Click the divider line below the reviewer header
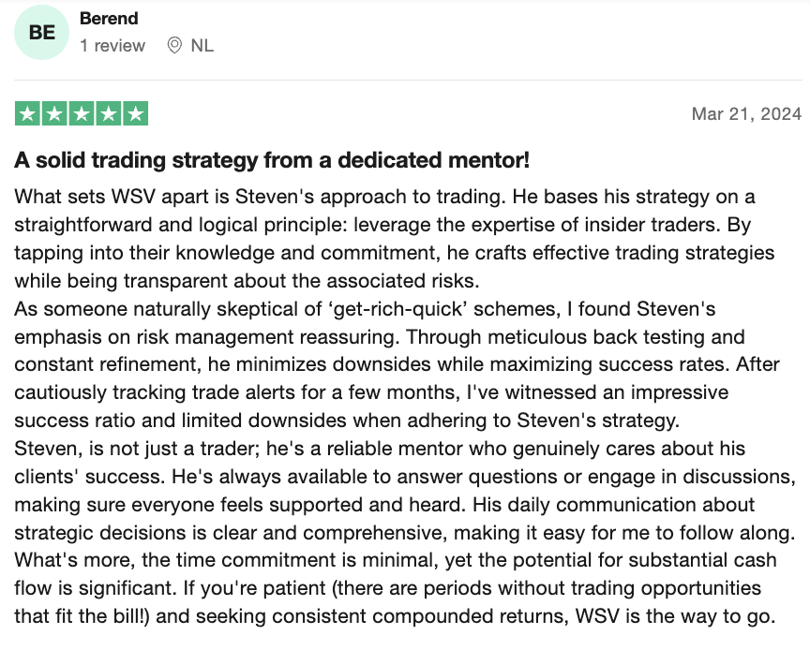The image size is (810, 650). point(408,80)
